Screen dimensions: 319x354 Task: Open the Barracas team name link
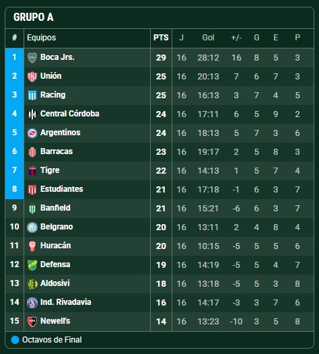tap(57, 151)
